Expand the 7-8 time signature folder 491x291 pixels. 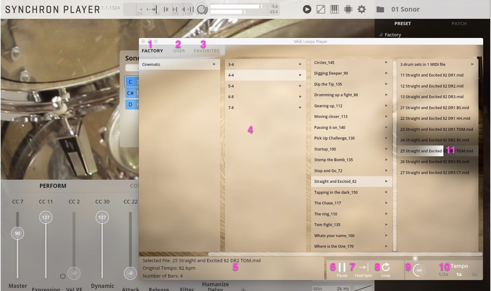click(x=265, y=108)
